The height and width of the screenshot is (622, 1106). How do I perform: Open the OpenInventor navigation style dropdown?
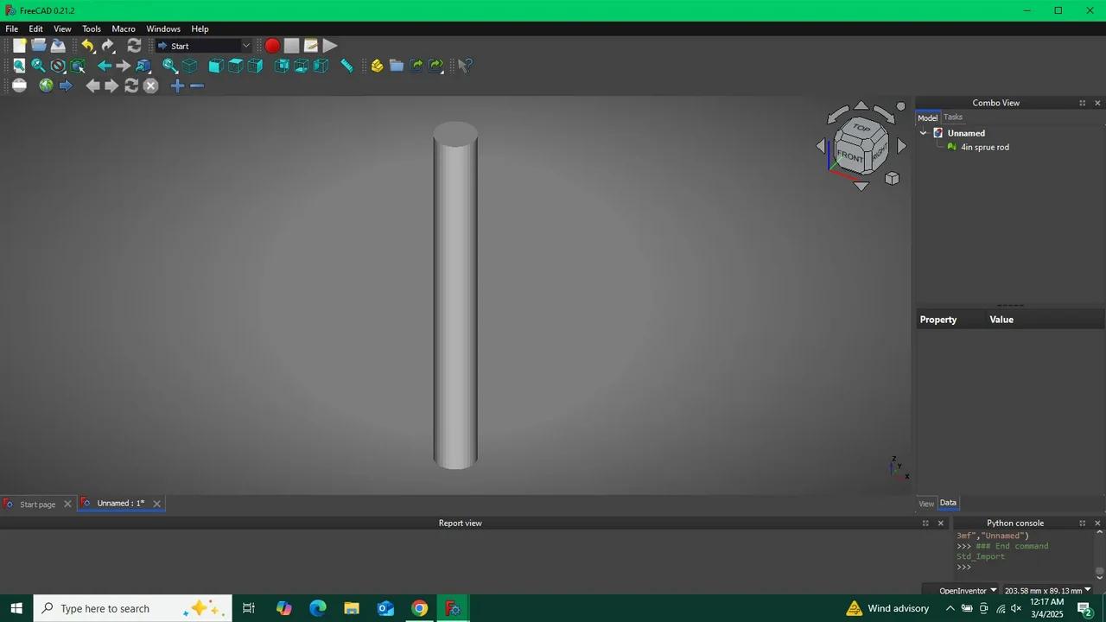pyautogui.click(x=968, y=591)
